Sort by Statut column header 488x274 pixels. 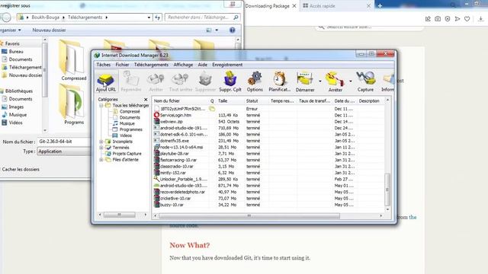click(256, 101)
